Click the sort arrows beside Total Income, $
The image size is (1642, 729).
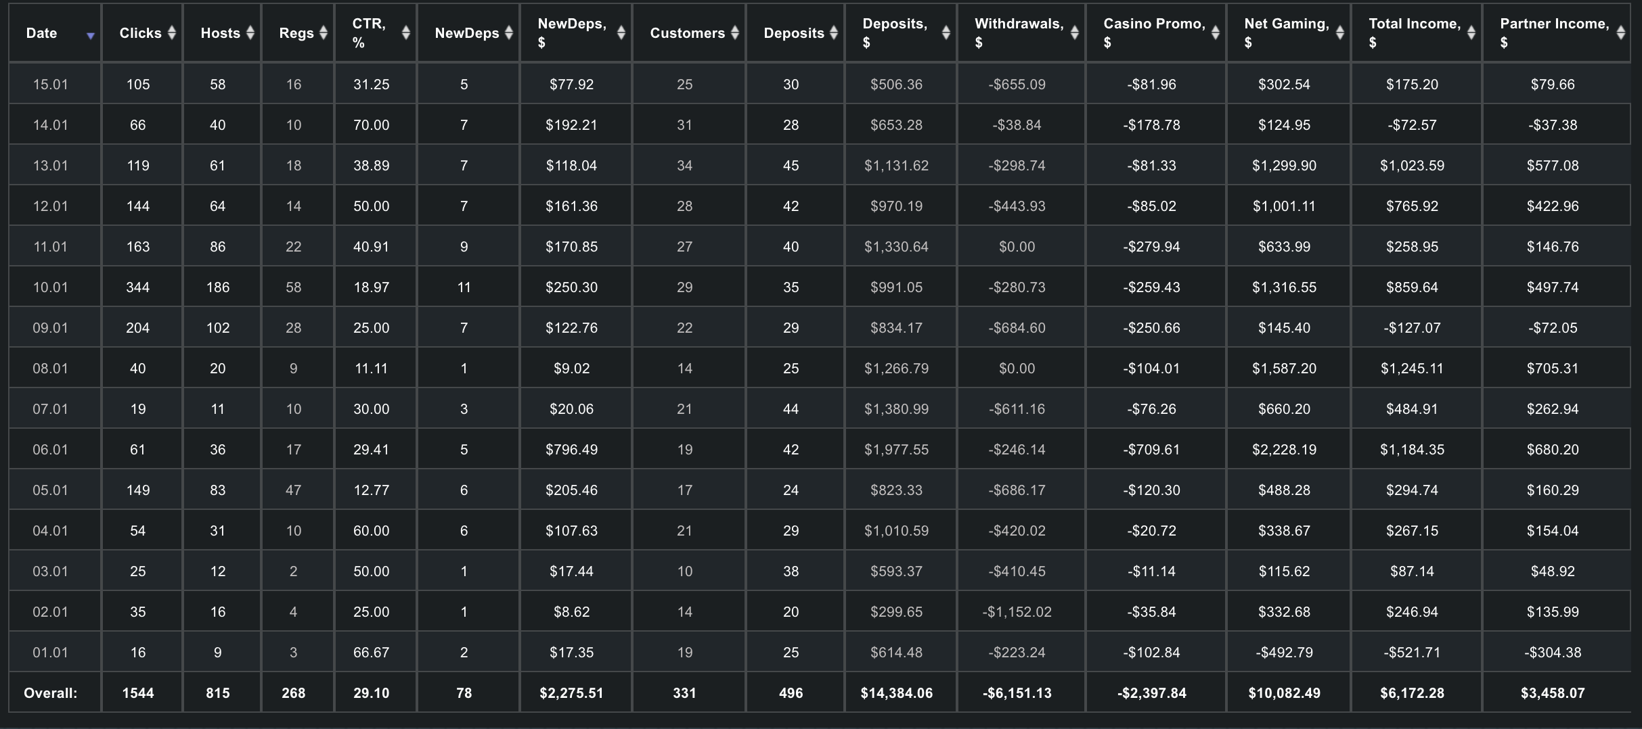coord(1471,32)
